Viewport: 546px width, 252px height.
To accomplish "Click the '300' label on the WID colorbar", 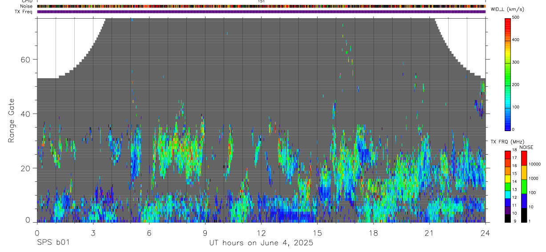I will click(x=516, y=62).
